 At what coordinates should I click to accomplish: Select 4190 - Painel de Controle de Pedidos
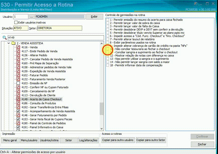click(x=43, y=123)
